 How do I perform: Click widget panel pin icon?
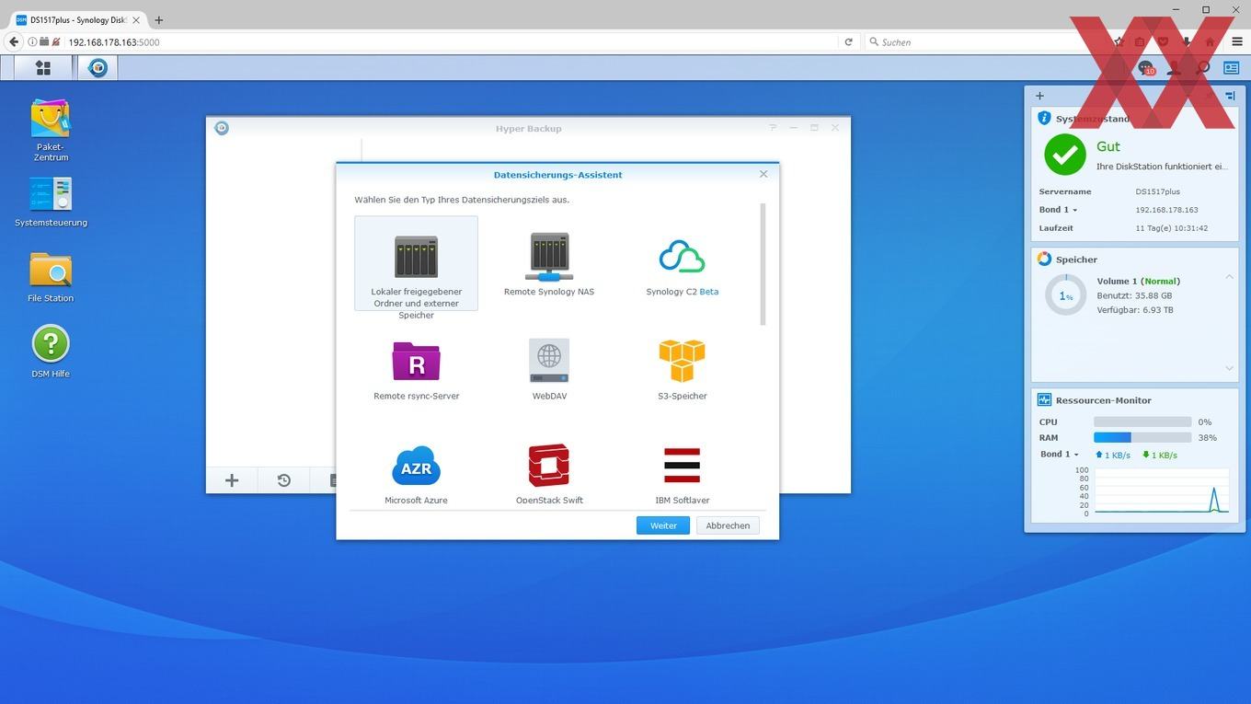click(x=1230, y=96)
